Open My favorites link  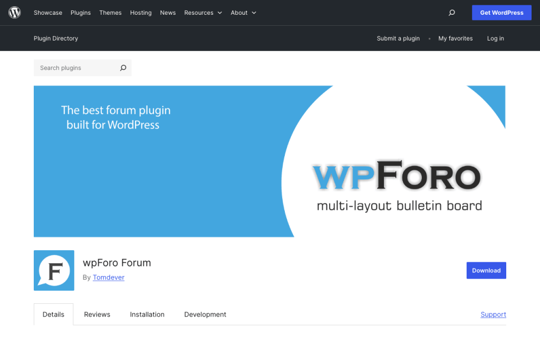[455, 38]
